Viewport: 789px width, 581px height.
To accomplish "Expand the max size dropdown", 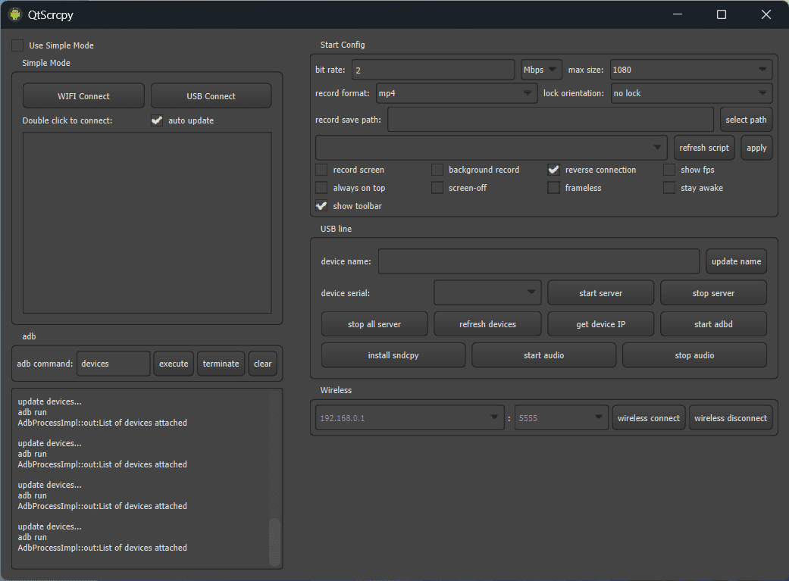I will 690,70.
